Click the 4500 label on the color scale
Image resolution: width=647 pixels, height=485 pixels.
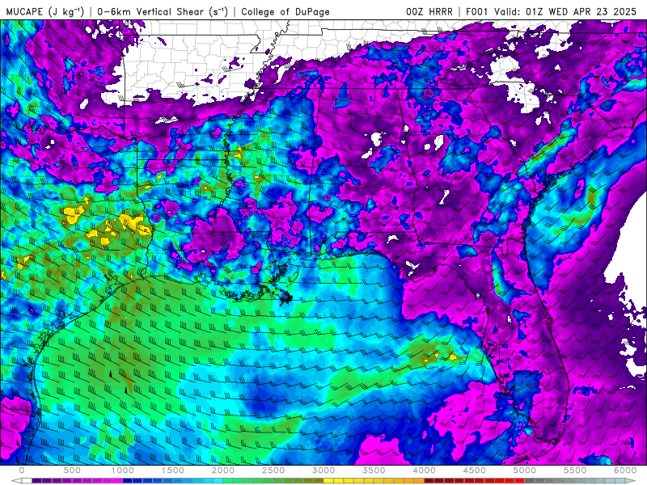pyautogui.click(x=475, y=470)
